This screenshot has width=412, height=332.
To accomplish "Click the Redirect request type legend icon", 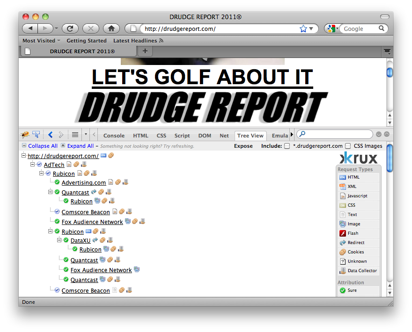I will coord(343,243).
